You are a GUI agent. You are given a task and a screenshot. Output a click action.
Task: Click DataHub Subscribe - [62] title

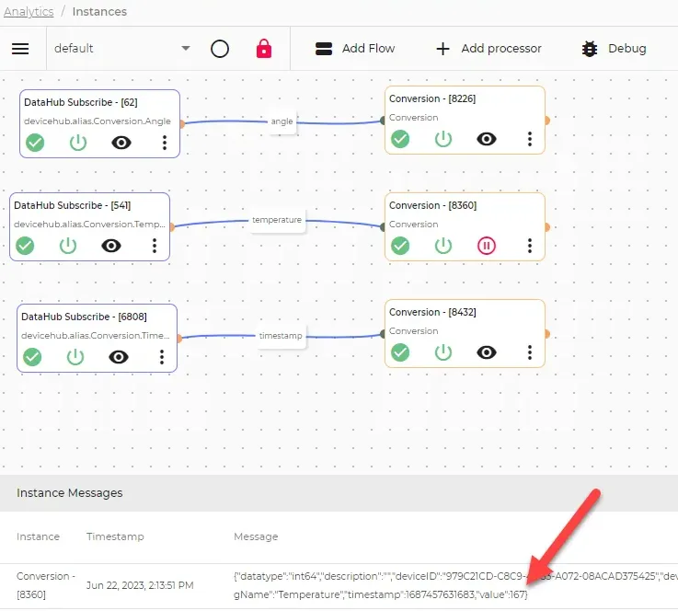[81, 102]
